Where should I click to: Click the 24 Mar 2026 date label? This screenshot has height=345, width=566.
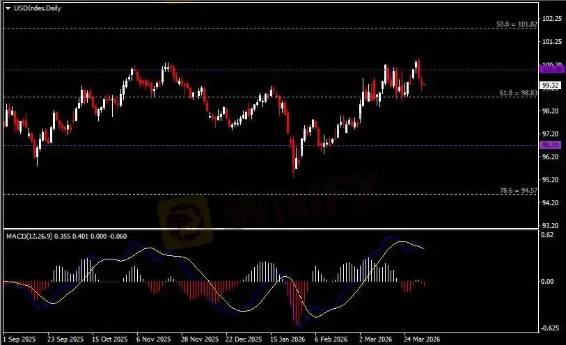(x=422, y=339)
